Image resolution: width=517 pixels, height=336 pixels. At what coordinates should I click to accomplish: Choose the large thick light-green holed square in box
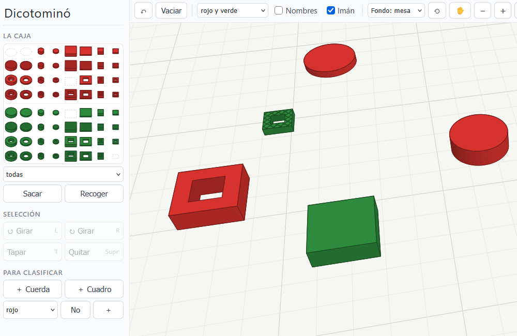click(x=70, y=142)
